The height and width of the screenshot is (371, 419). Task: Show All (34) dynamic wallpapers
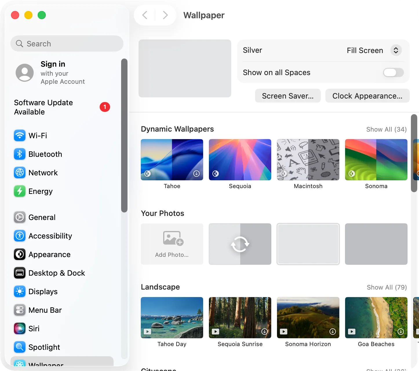point(387,129)
